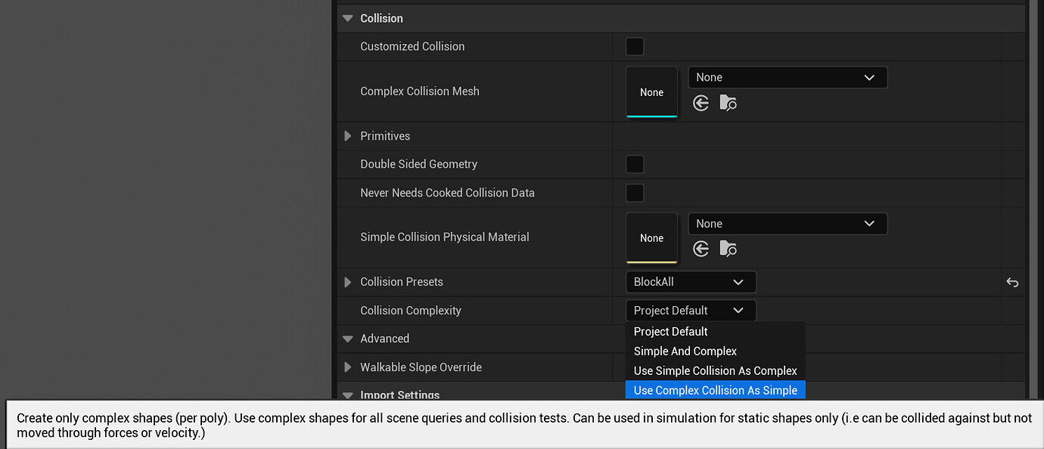Click the Complex Collision Mesh thumbnail
Viewport: 1044px width, 449px height.
pyautogui.click(x=651, y=92)
